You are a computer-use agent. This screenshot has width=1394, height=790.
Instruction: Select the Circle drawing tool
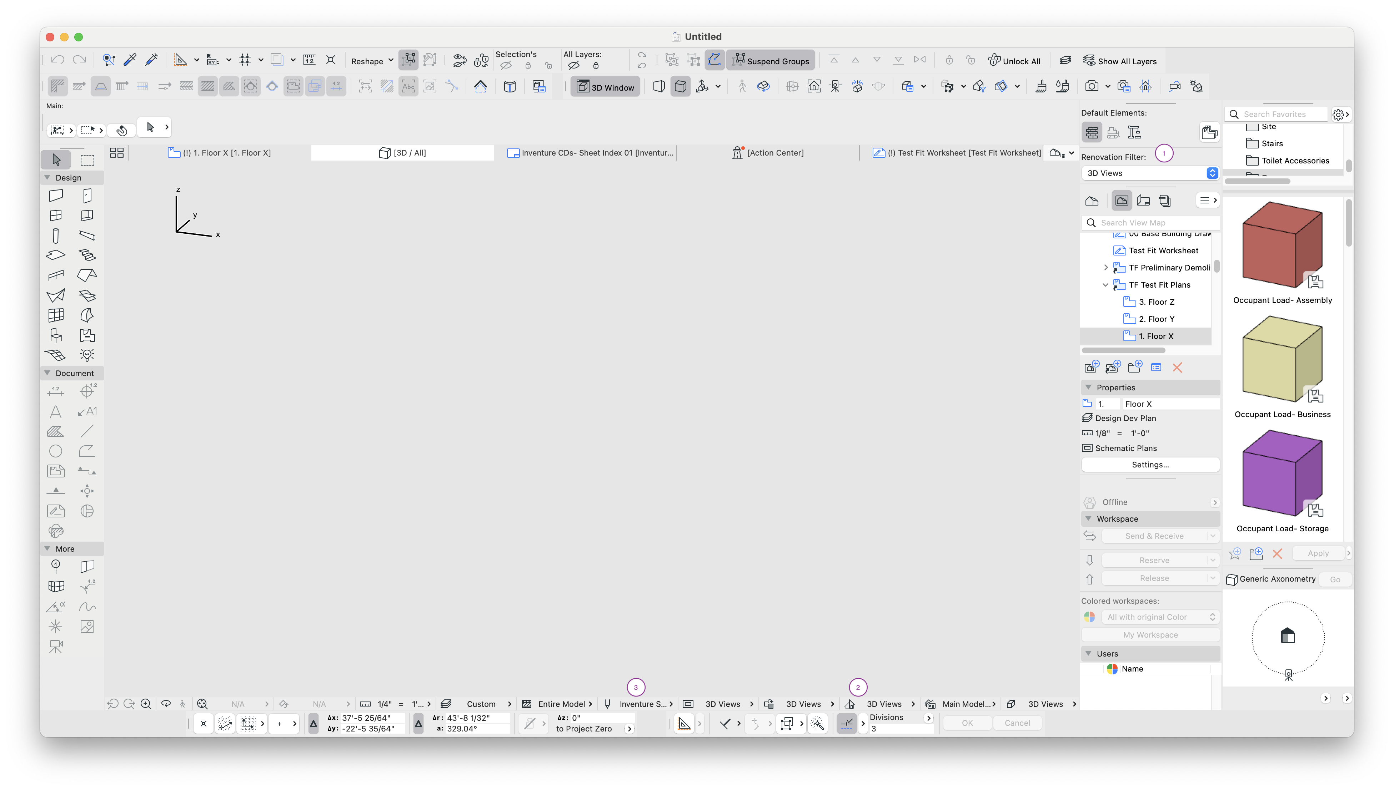(x=55, y=451)
